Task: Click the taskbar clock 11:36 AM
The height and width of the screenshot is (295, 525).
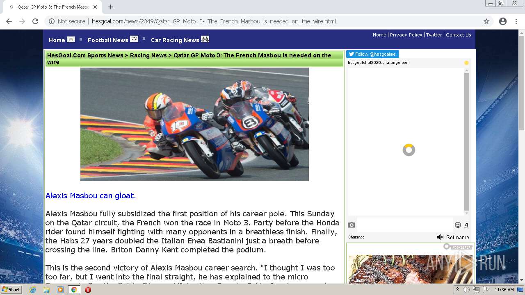Action: pyautogui.click(x=504, y=290)
